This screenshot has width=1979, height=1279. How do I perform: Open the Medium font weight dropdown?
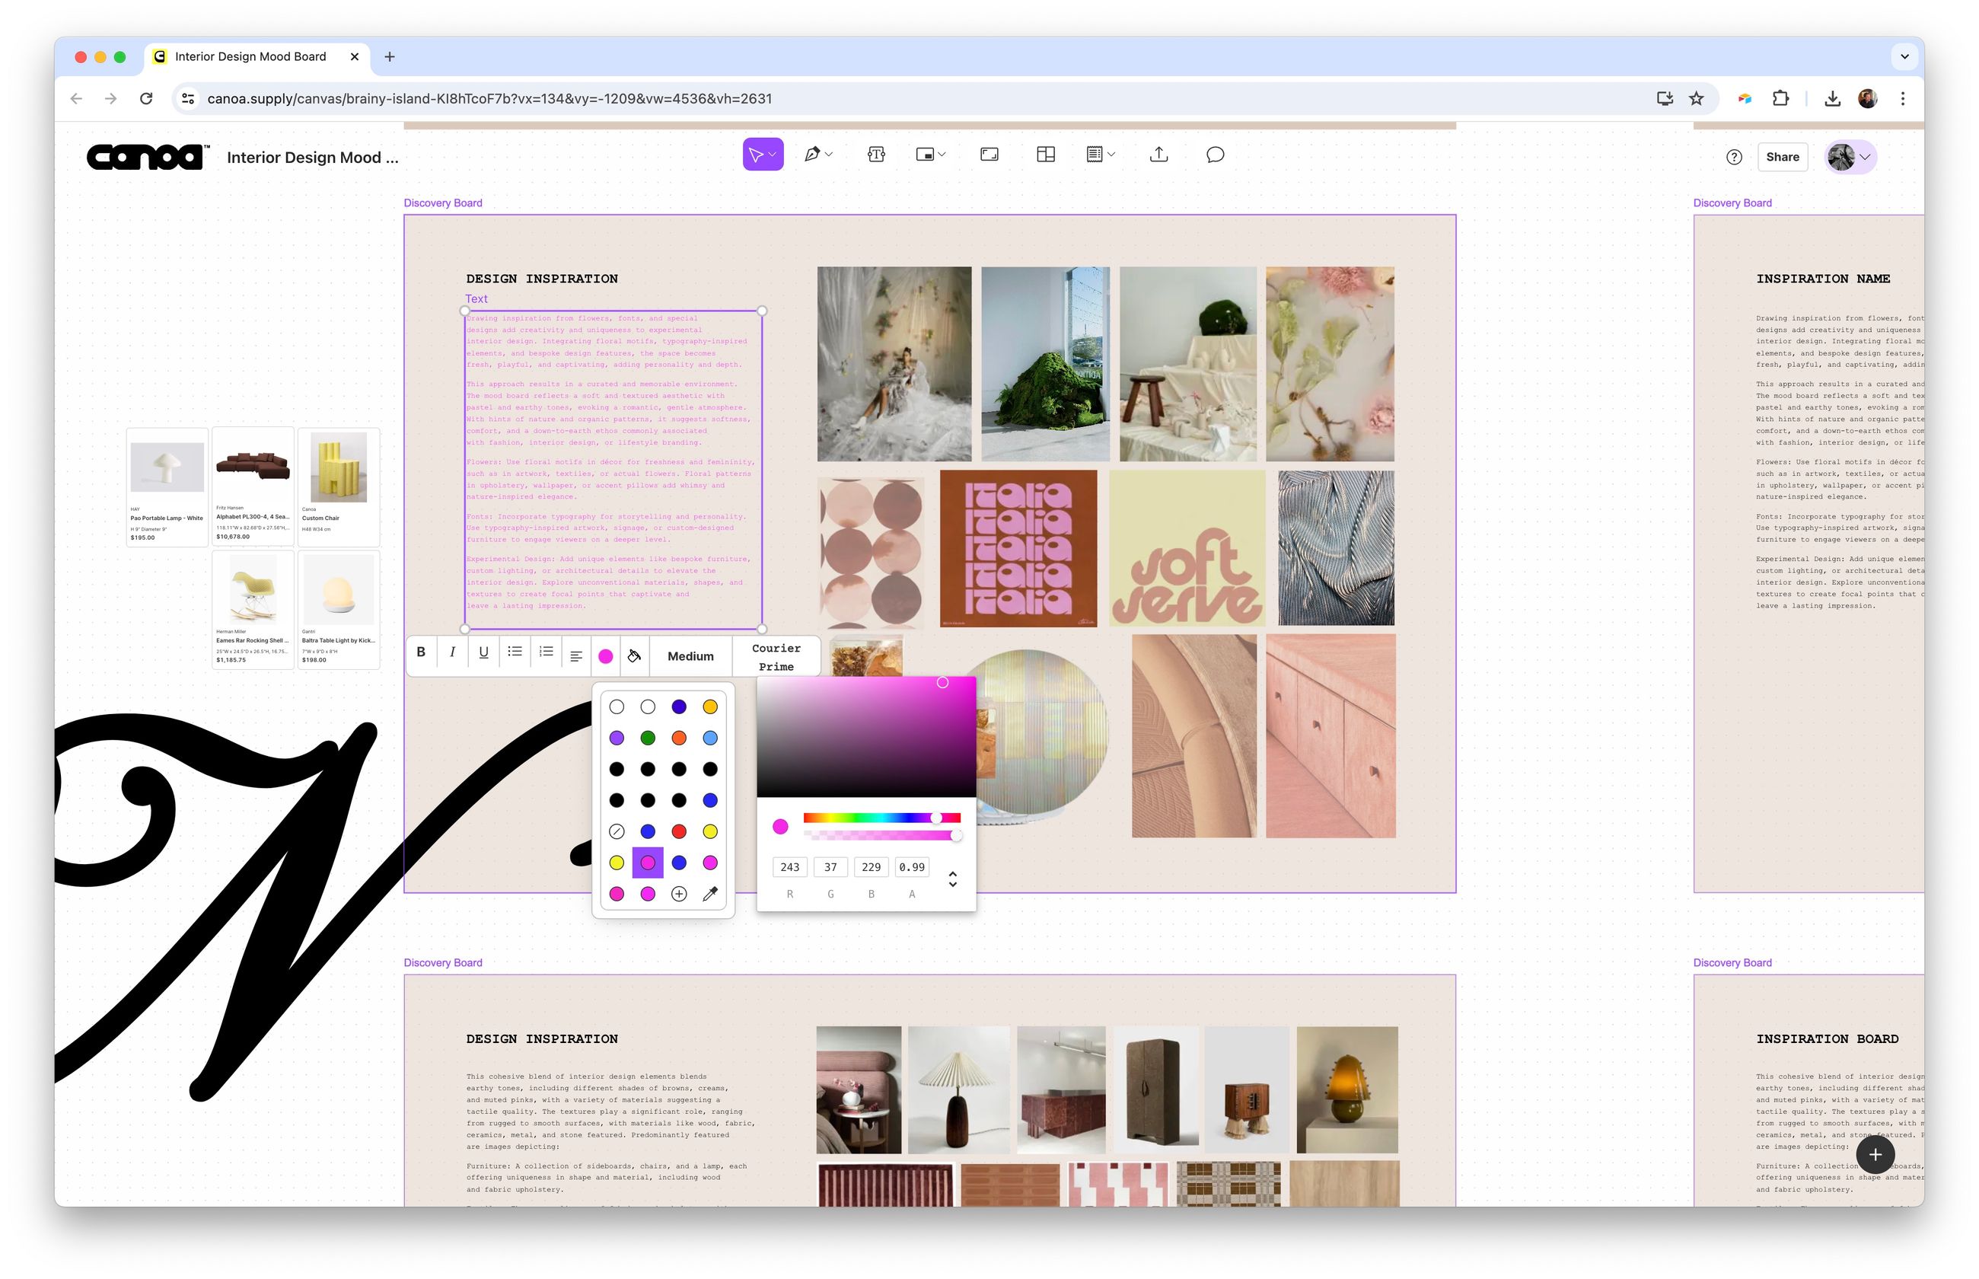coord(690,656)
